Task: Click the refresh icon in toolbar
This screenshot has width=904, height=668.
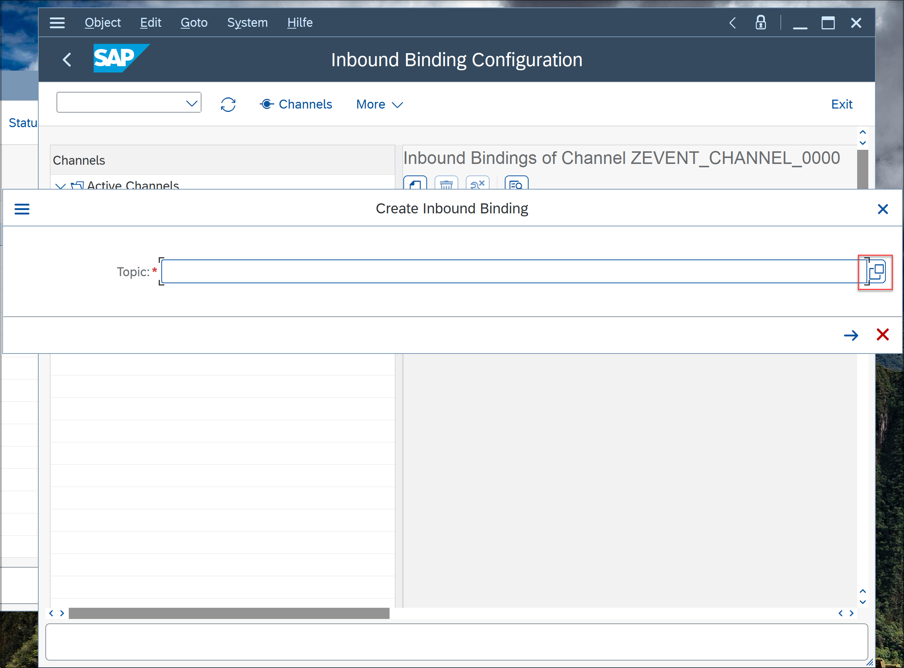Action: (228, 104)
